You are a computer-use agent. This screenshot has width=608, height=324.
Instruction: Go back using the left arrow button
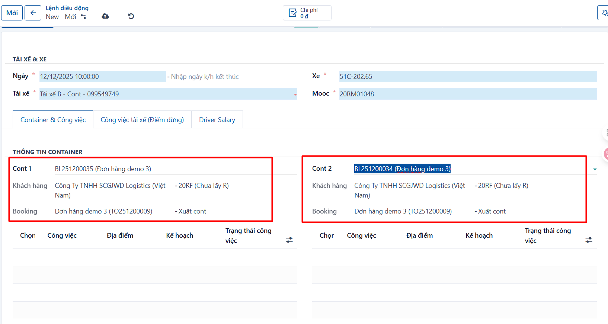(33, 13)
